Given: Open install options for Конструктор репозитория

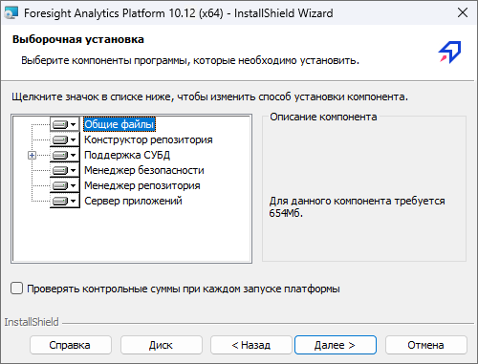Looking at the screenshot, I should click(65, 139).
